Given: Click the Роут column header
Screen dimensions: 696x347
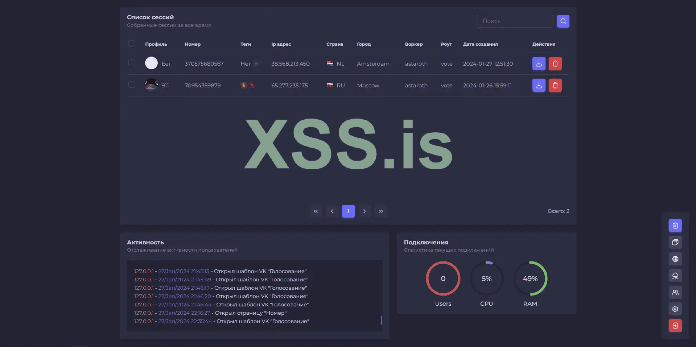Looking at the screenshot, I should pyautogui.click(x=446, y=44).
